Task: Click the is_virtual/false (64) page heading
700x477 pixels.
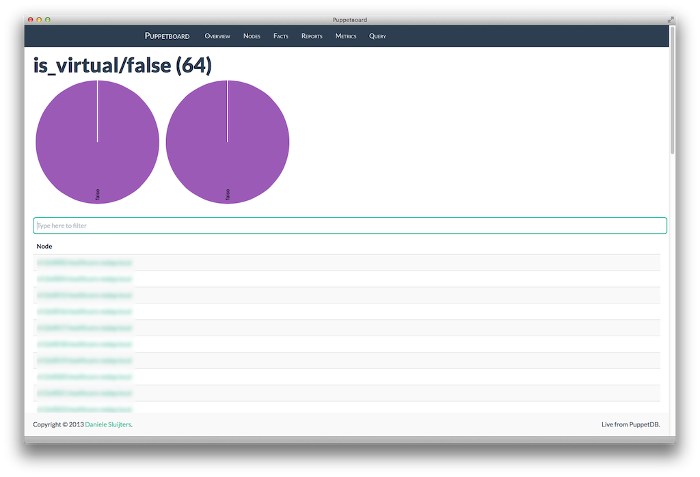Action: [122, 66]
